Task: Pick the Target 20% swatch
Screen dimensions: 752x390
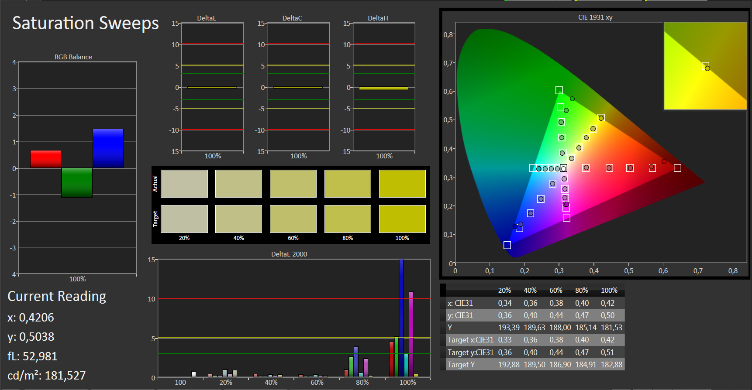Action: click(x=184, y=219)
